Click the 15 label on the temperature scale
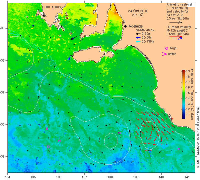200x180 pixels. click(188, 93)
